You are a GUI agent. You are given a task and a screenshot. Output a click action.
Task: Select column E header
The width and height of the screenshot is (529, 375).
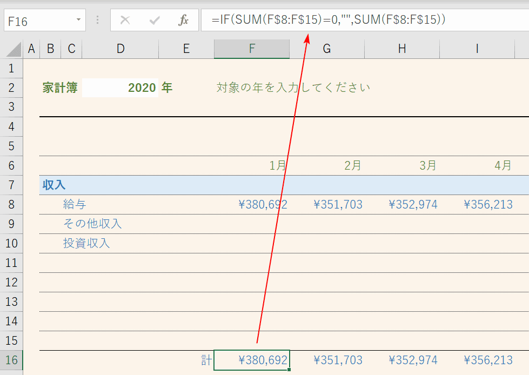click(186, 49)
